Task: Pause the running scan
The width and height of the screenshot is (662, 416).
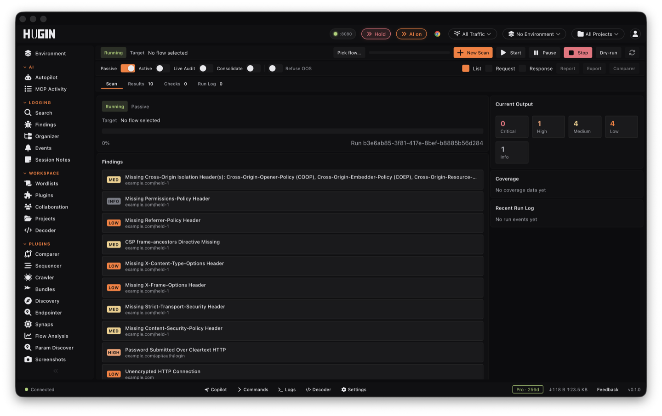Action: 545,53
